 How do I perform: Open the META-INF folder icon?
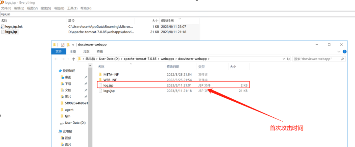[101, 74]
